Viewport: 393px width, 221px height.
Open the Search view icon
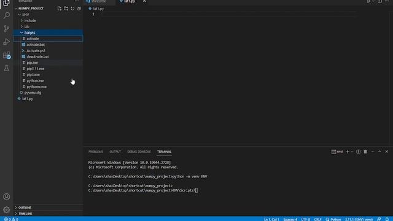pyautogui.click(x=7, y=15)
